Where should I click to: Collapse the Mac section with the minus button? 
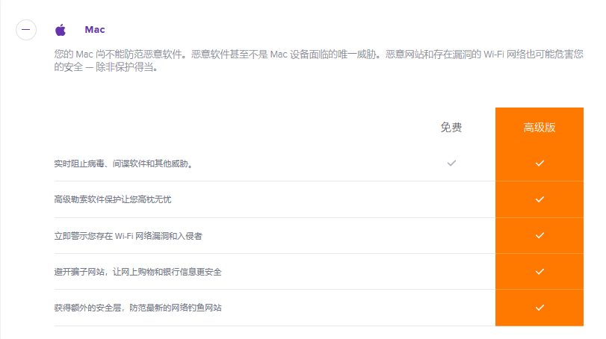26,30
